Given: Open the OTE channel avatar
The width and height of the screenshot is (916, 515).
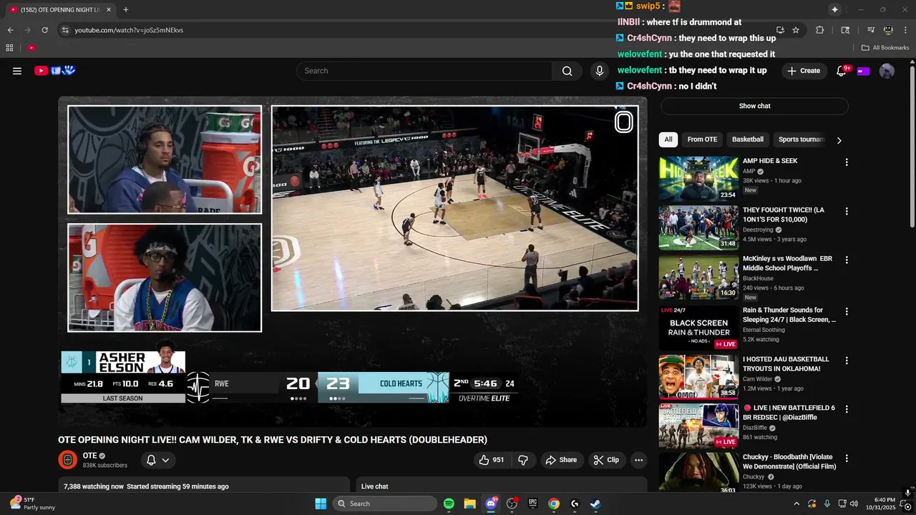Looking at the screenshot, I should (67, 460).
